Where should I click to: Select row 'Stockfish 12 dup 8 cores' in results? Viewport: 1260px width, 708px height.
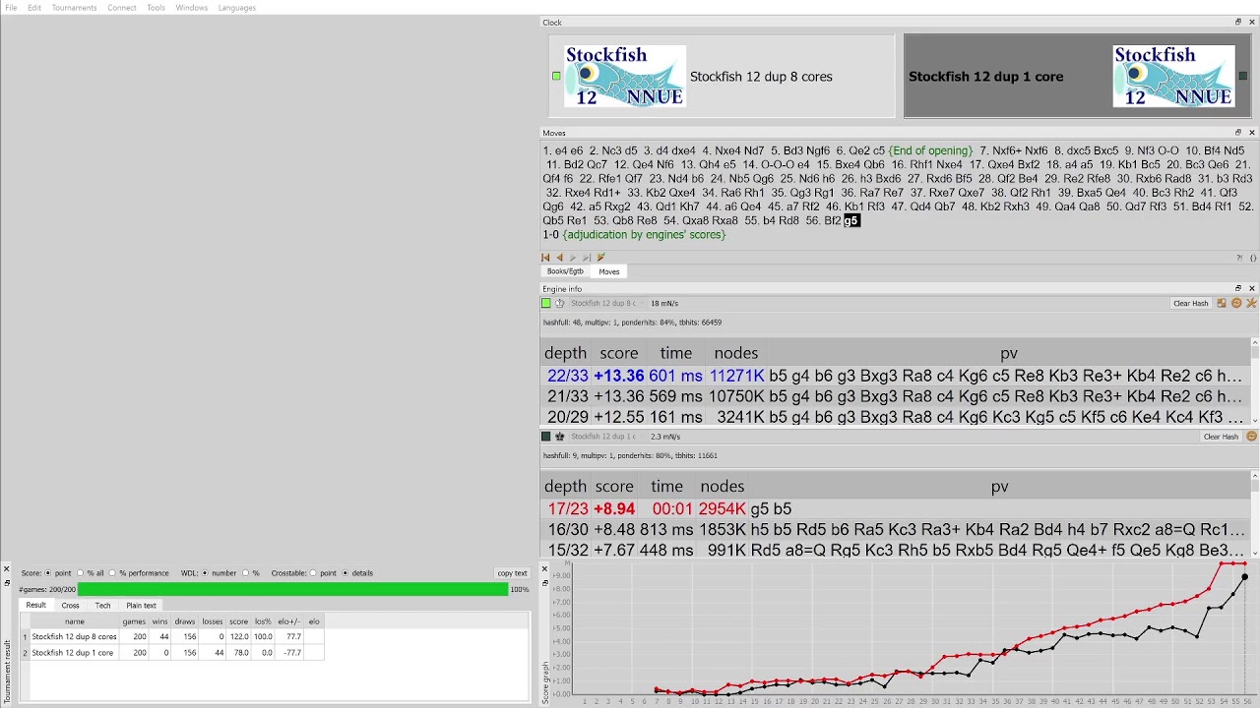point(172,637)
